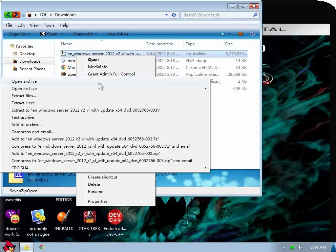Screen dimensions: 336x252
Task: Open the Edit menu
Action: (x=21, y=25)
